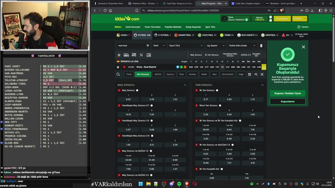Close the match markets panel
The height and width of the screenshot is (188, 335).
point(262,74)
